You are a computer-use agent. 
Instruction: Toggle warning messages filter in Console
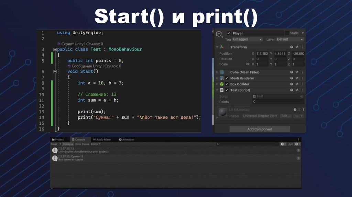tap(290, 144)
